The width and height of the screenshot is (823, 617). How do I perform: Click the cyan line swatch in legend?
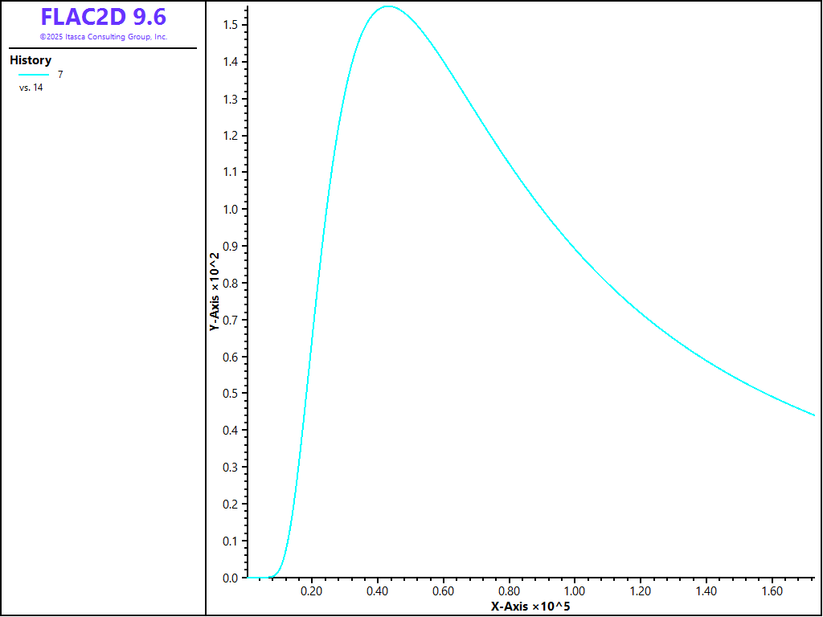click(34, 75)
